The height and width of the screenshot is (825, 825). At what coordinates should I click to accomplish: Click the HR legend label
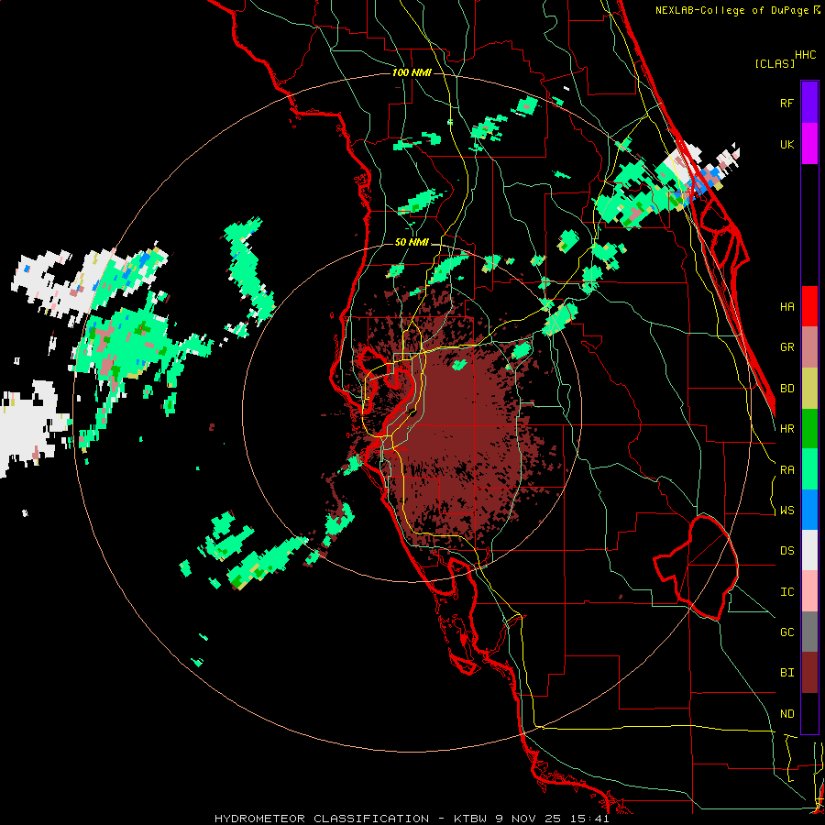coord(786,429)
